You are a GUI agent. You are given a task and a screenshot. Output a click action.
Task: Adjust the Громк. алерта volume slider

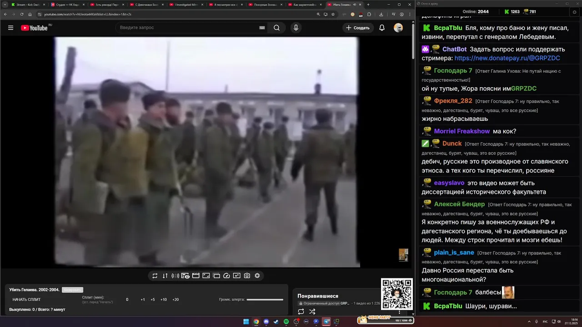point(265,300)
